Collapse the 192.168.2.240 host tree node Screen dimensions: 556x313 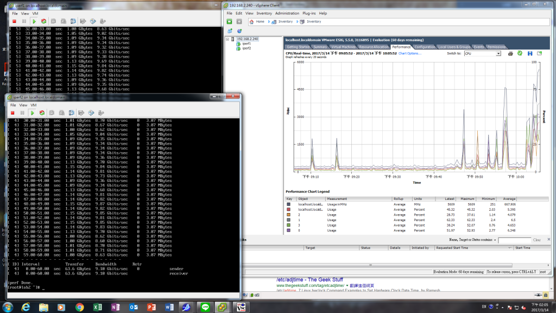(228, 39)
